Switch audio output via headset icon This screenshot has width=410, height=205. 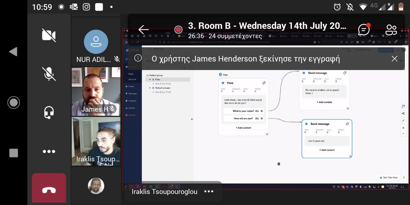coord(49,112)
